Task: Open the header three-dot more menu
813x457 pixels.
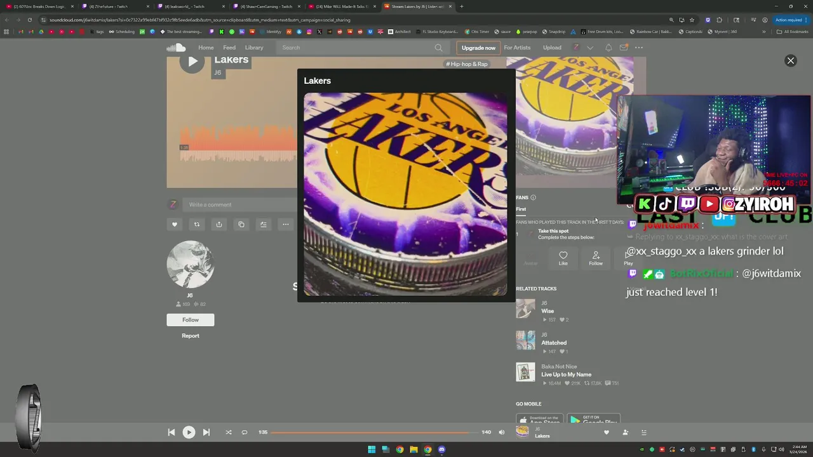Action: tap(639, 48)
